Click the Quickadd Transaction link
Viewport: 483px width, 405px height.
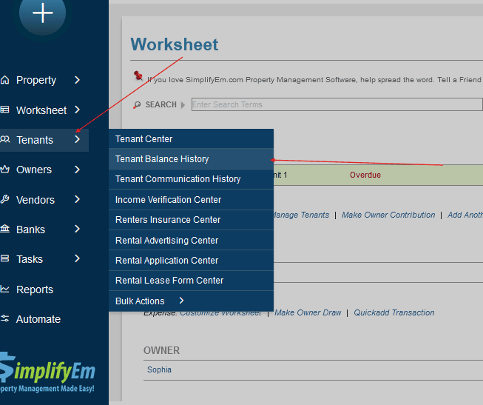[393, 312]
